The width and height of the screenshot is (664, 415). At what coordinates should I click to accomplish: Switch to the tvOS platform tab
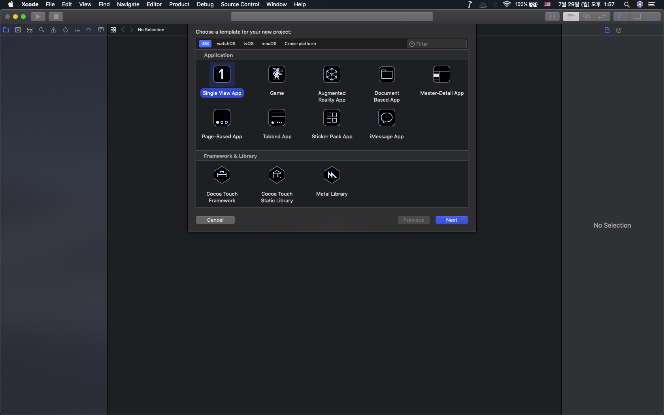pyautogui.click(x=249, y=44)
